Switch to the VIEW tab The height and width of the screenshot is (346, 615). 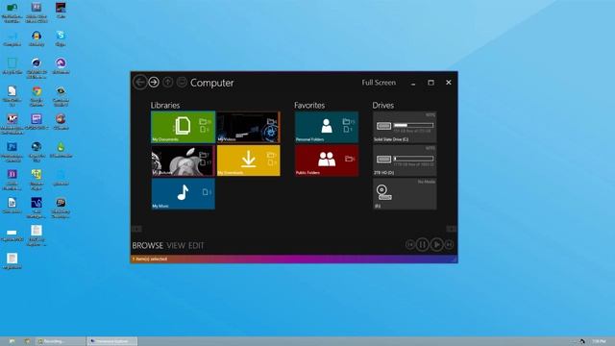click(176, 246)
